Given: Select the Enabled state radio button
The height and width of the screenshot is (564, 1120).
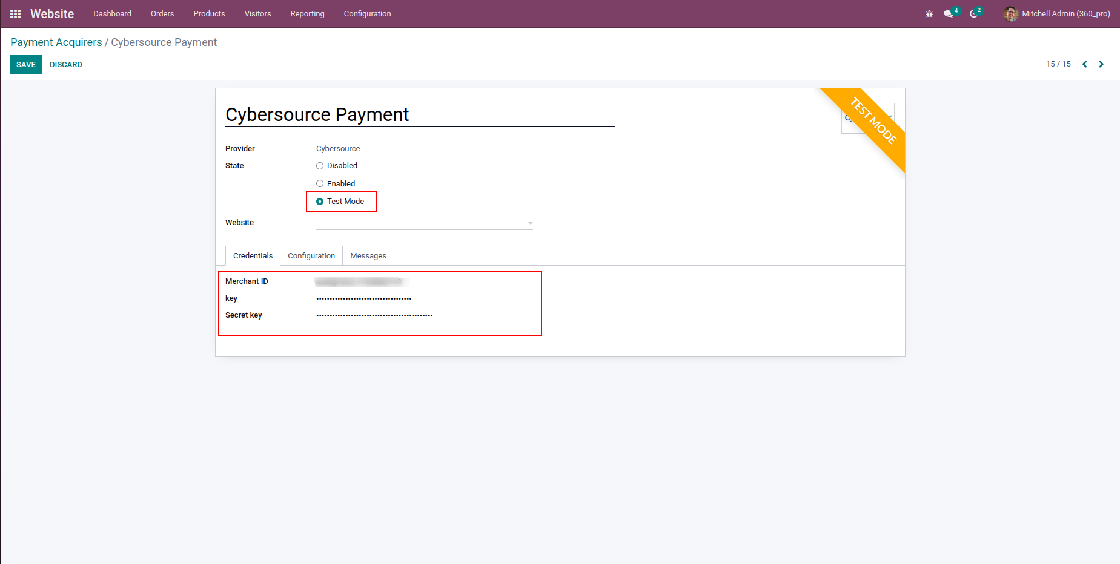Looking at the screenshot, I should pyautogui.click(x=320, y=184).
